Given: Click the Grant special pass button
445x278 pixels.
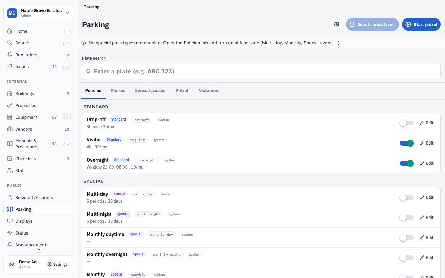Looking at the screenshot, I should (x=372, y=24).
